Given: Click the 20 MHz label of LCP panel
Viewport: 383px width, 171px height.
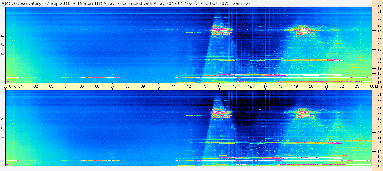Looking at the screenshot, I should 379,147.
